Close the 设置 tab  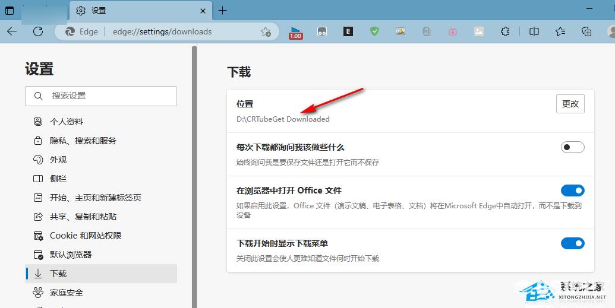[x=203, y=11]
